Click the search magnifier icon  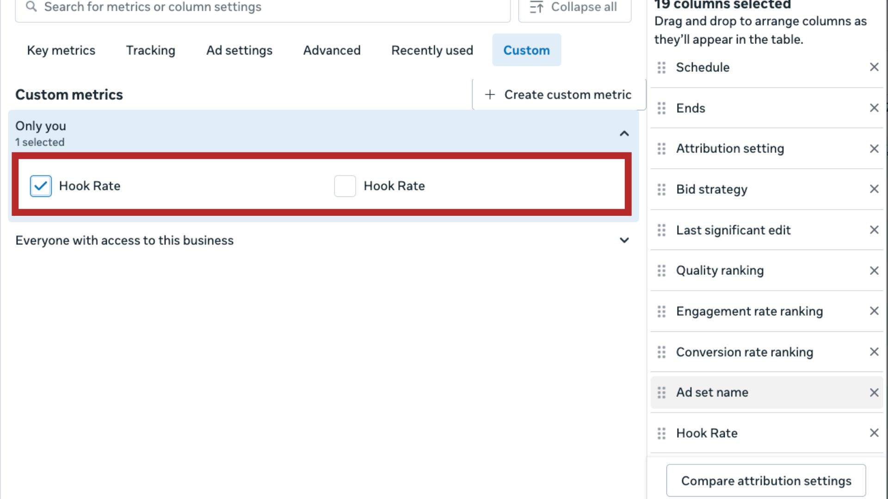click(31, 7)
